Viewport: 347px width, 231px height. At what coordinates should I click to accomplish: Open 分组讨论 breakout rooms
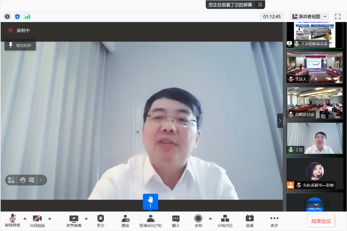(x=225, y=221)
